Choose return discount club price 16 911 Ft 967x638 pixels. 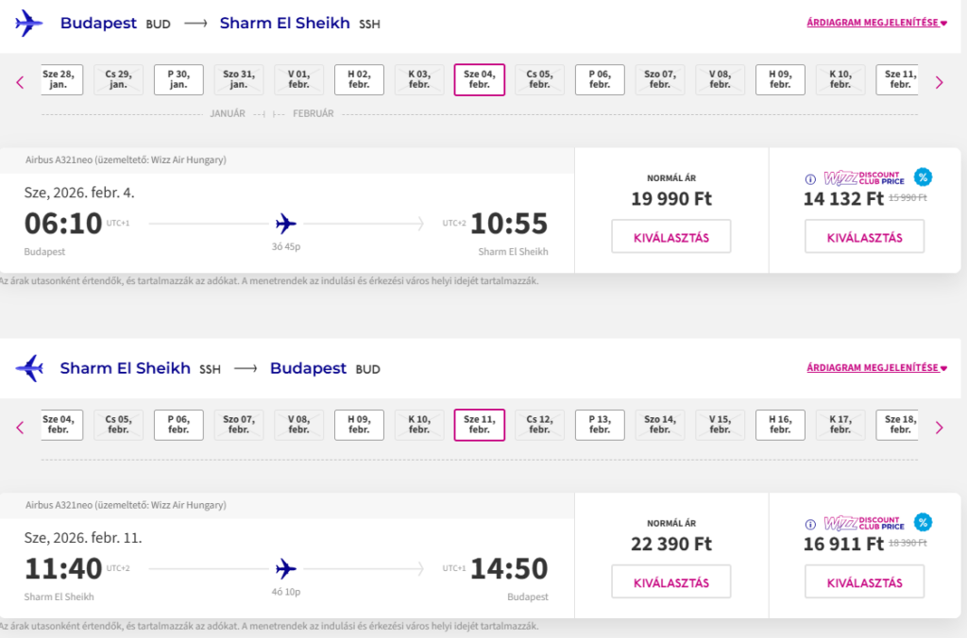point(864,582)
